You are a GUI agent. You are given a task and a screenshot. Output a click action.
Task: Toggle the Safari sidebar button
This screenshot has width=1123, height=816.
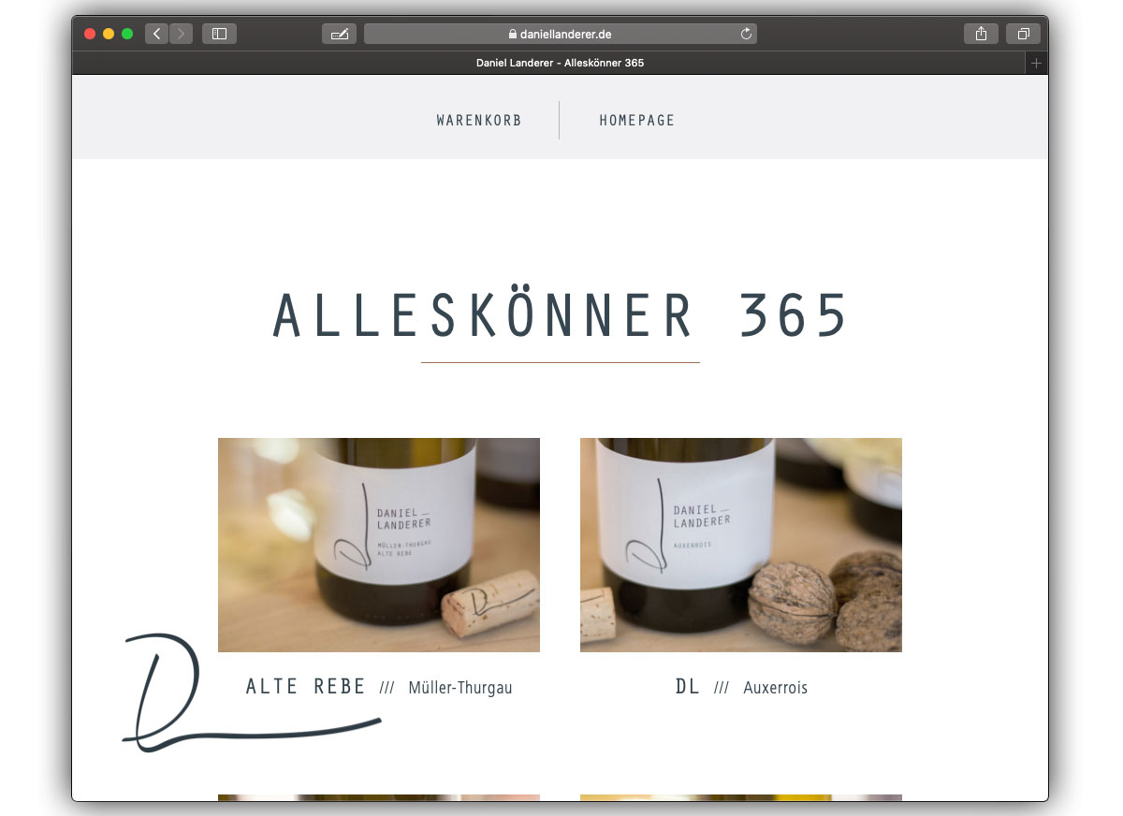(219, 34)
